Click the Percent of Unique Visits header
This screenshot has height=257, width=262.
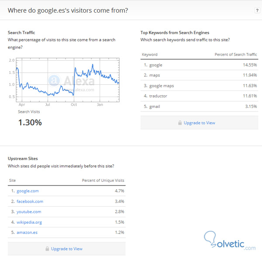tap(103, 180)
